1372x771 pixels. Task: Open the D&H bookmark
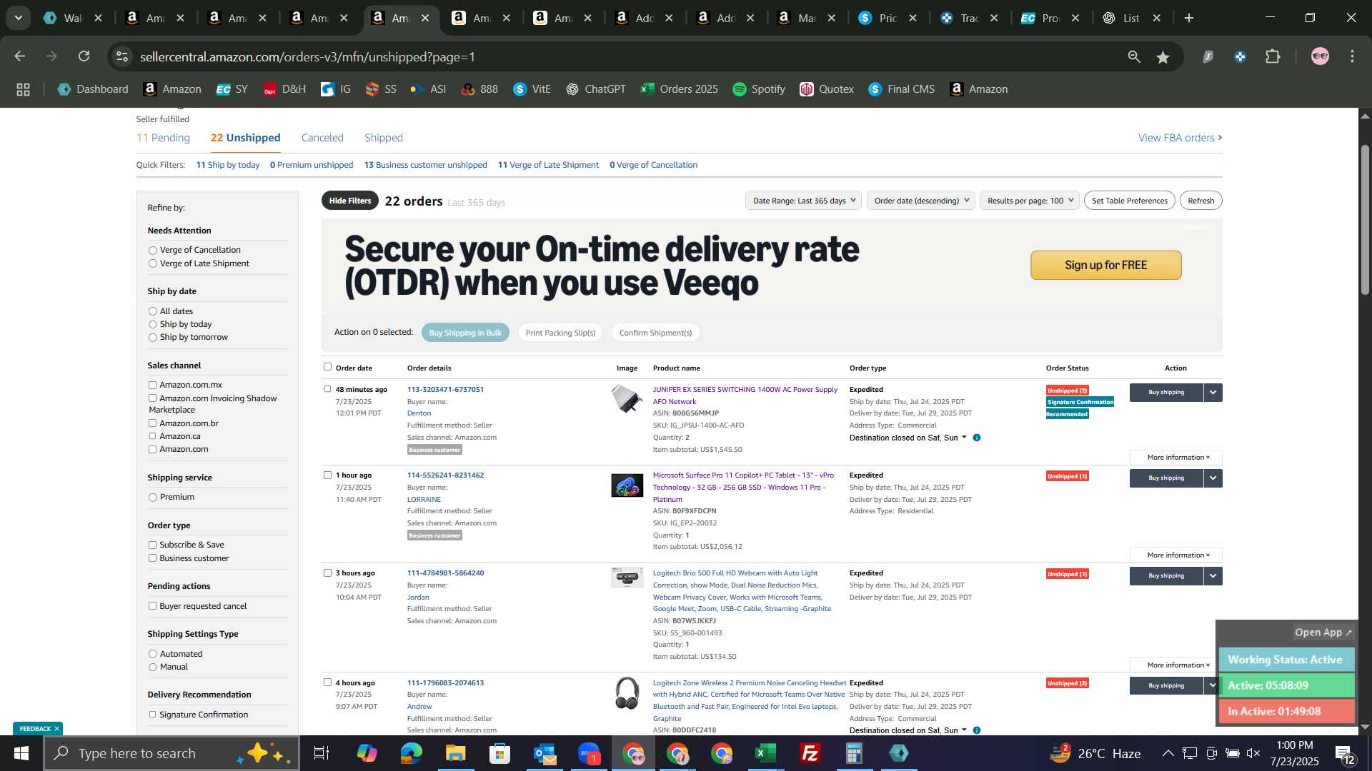pos(284,89)
